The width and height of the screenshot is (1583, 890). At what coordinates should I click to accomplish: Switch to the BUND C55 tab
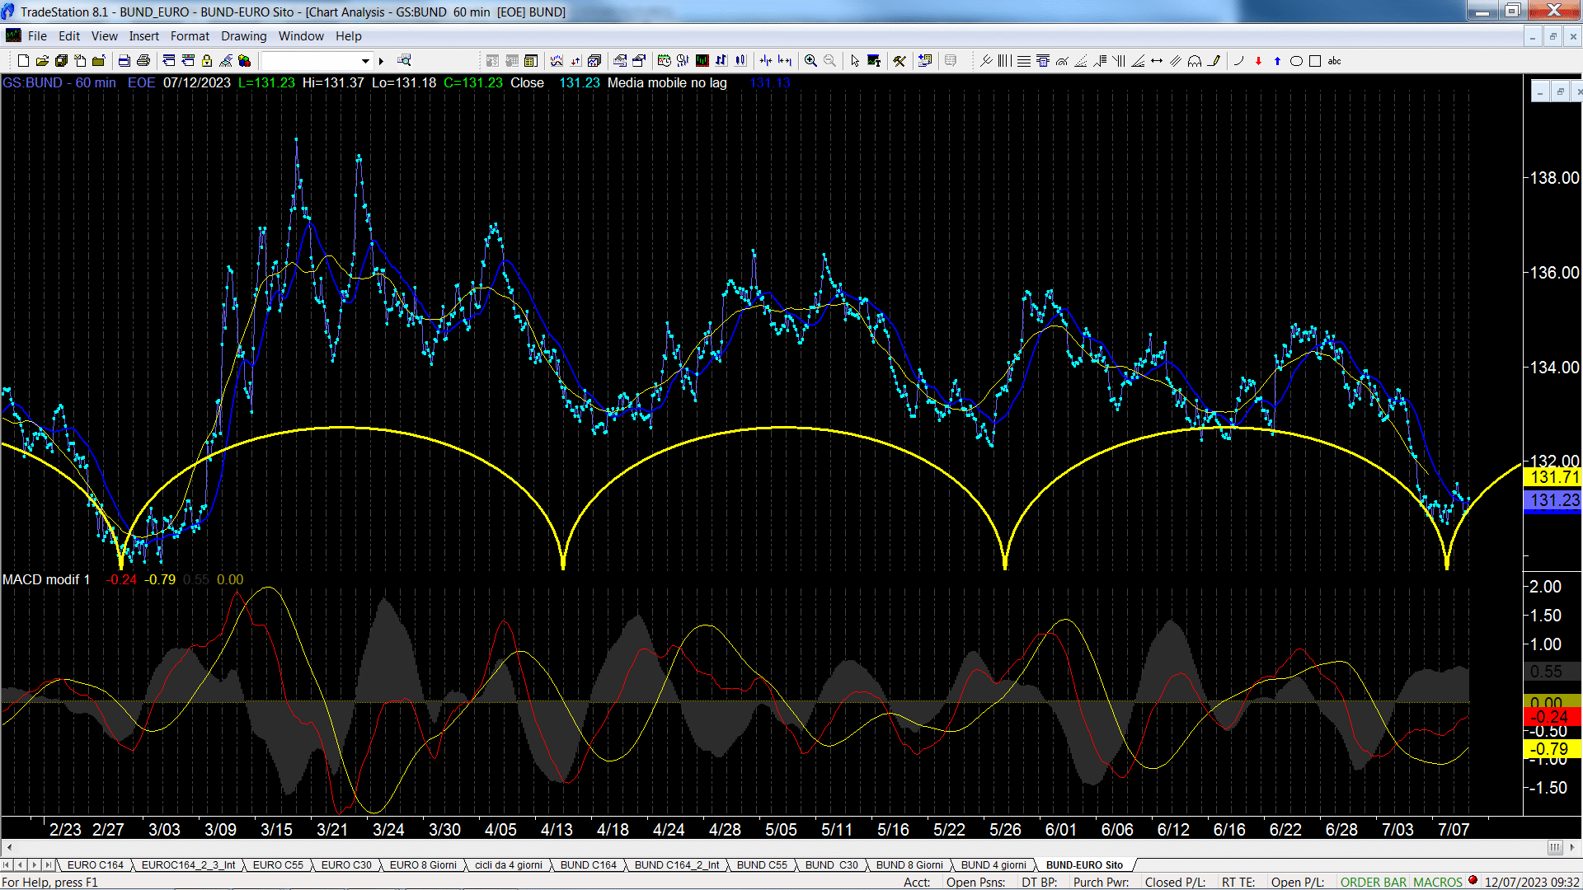pyautogui.click(x=762, y=865)
